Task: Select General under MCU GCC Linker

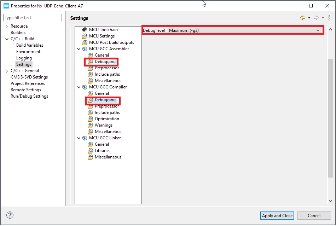Action: (102, 144)
